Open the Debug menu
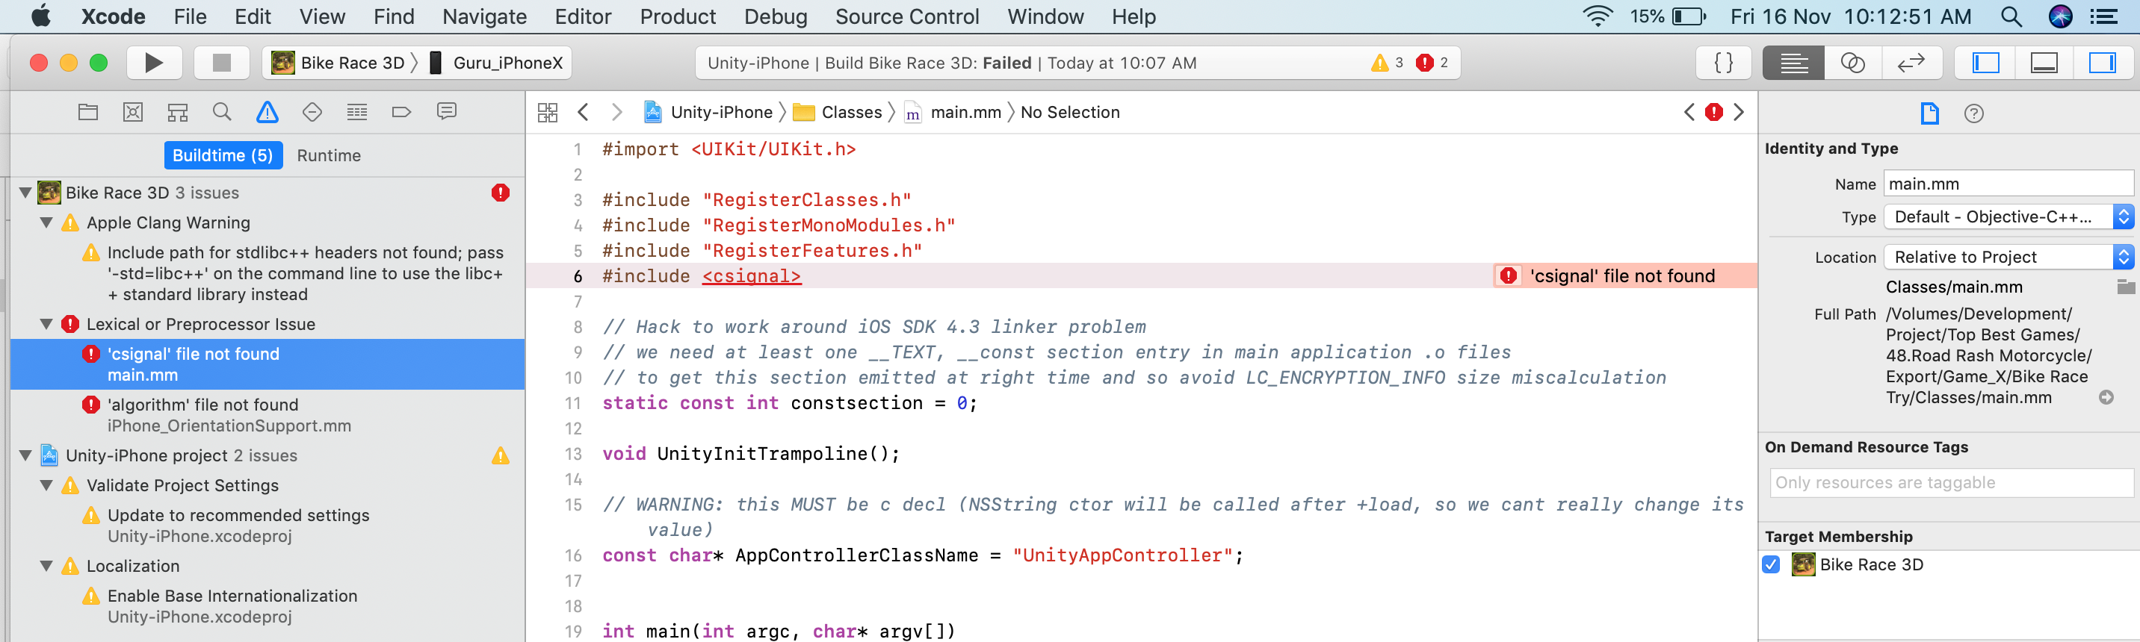 (775, 16)
